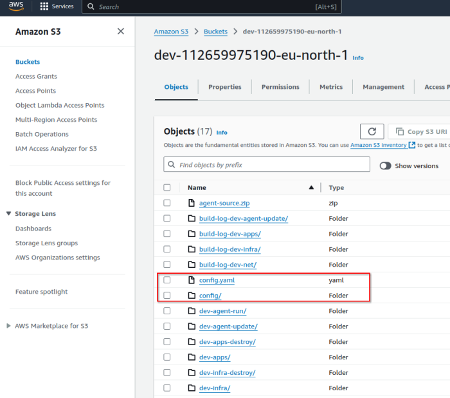Open the Properties tab
The height and width of the screenshot is (398, 450).
pyautogui.click(x=225, y=87)
